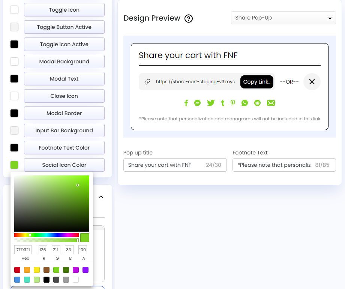
Task: Select the Messenger share icon
Action: click(x=198, y=103)
